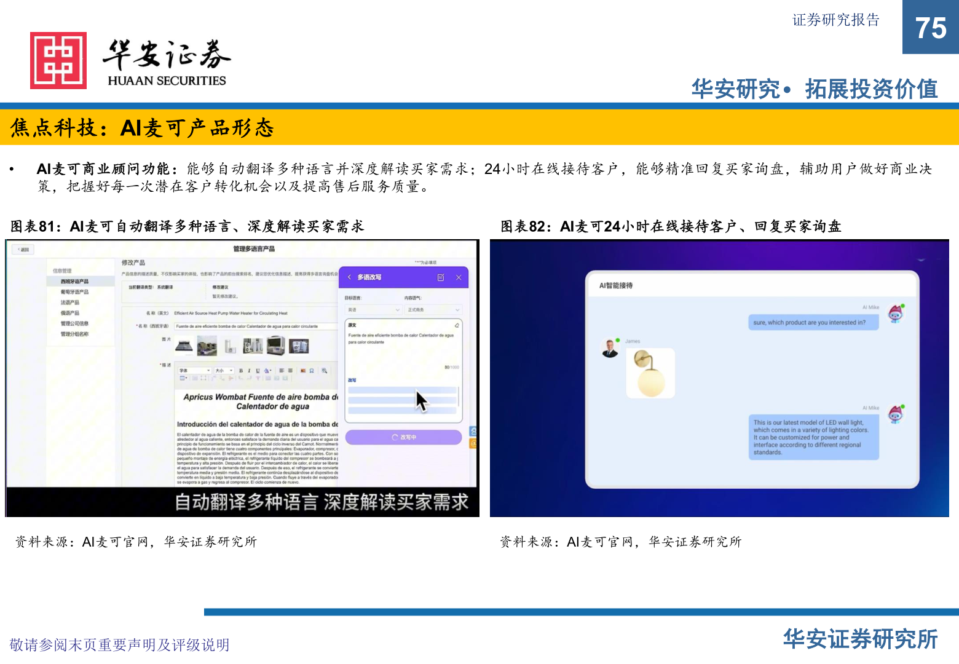Screen dimensions: 959x664
Task: Toggle Underline formatting in editor toolbar
Action: point(258,371)
